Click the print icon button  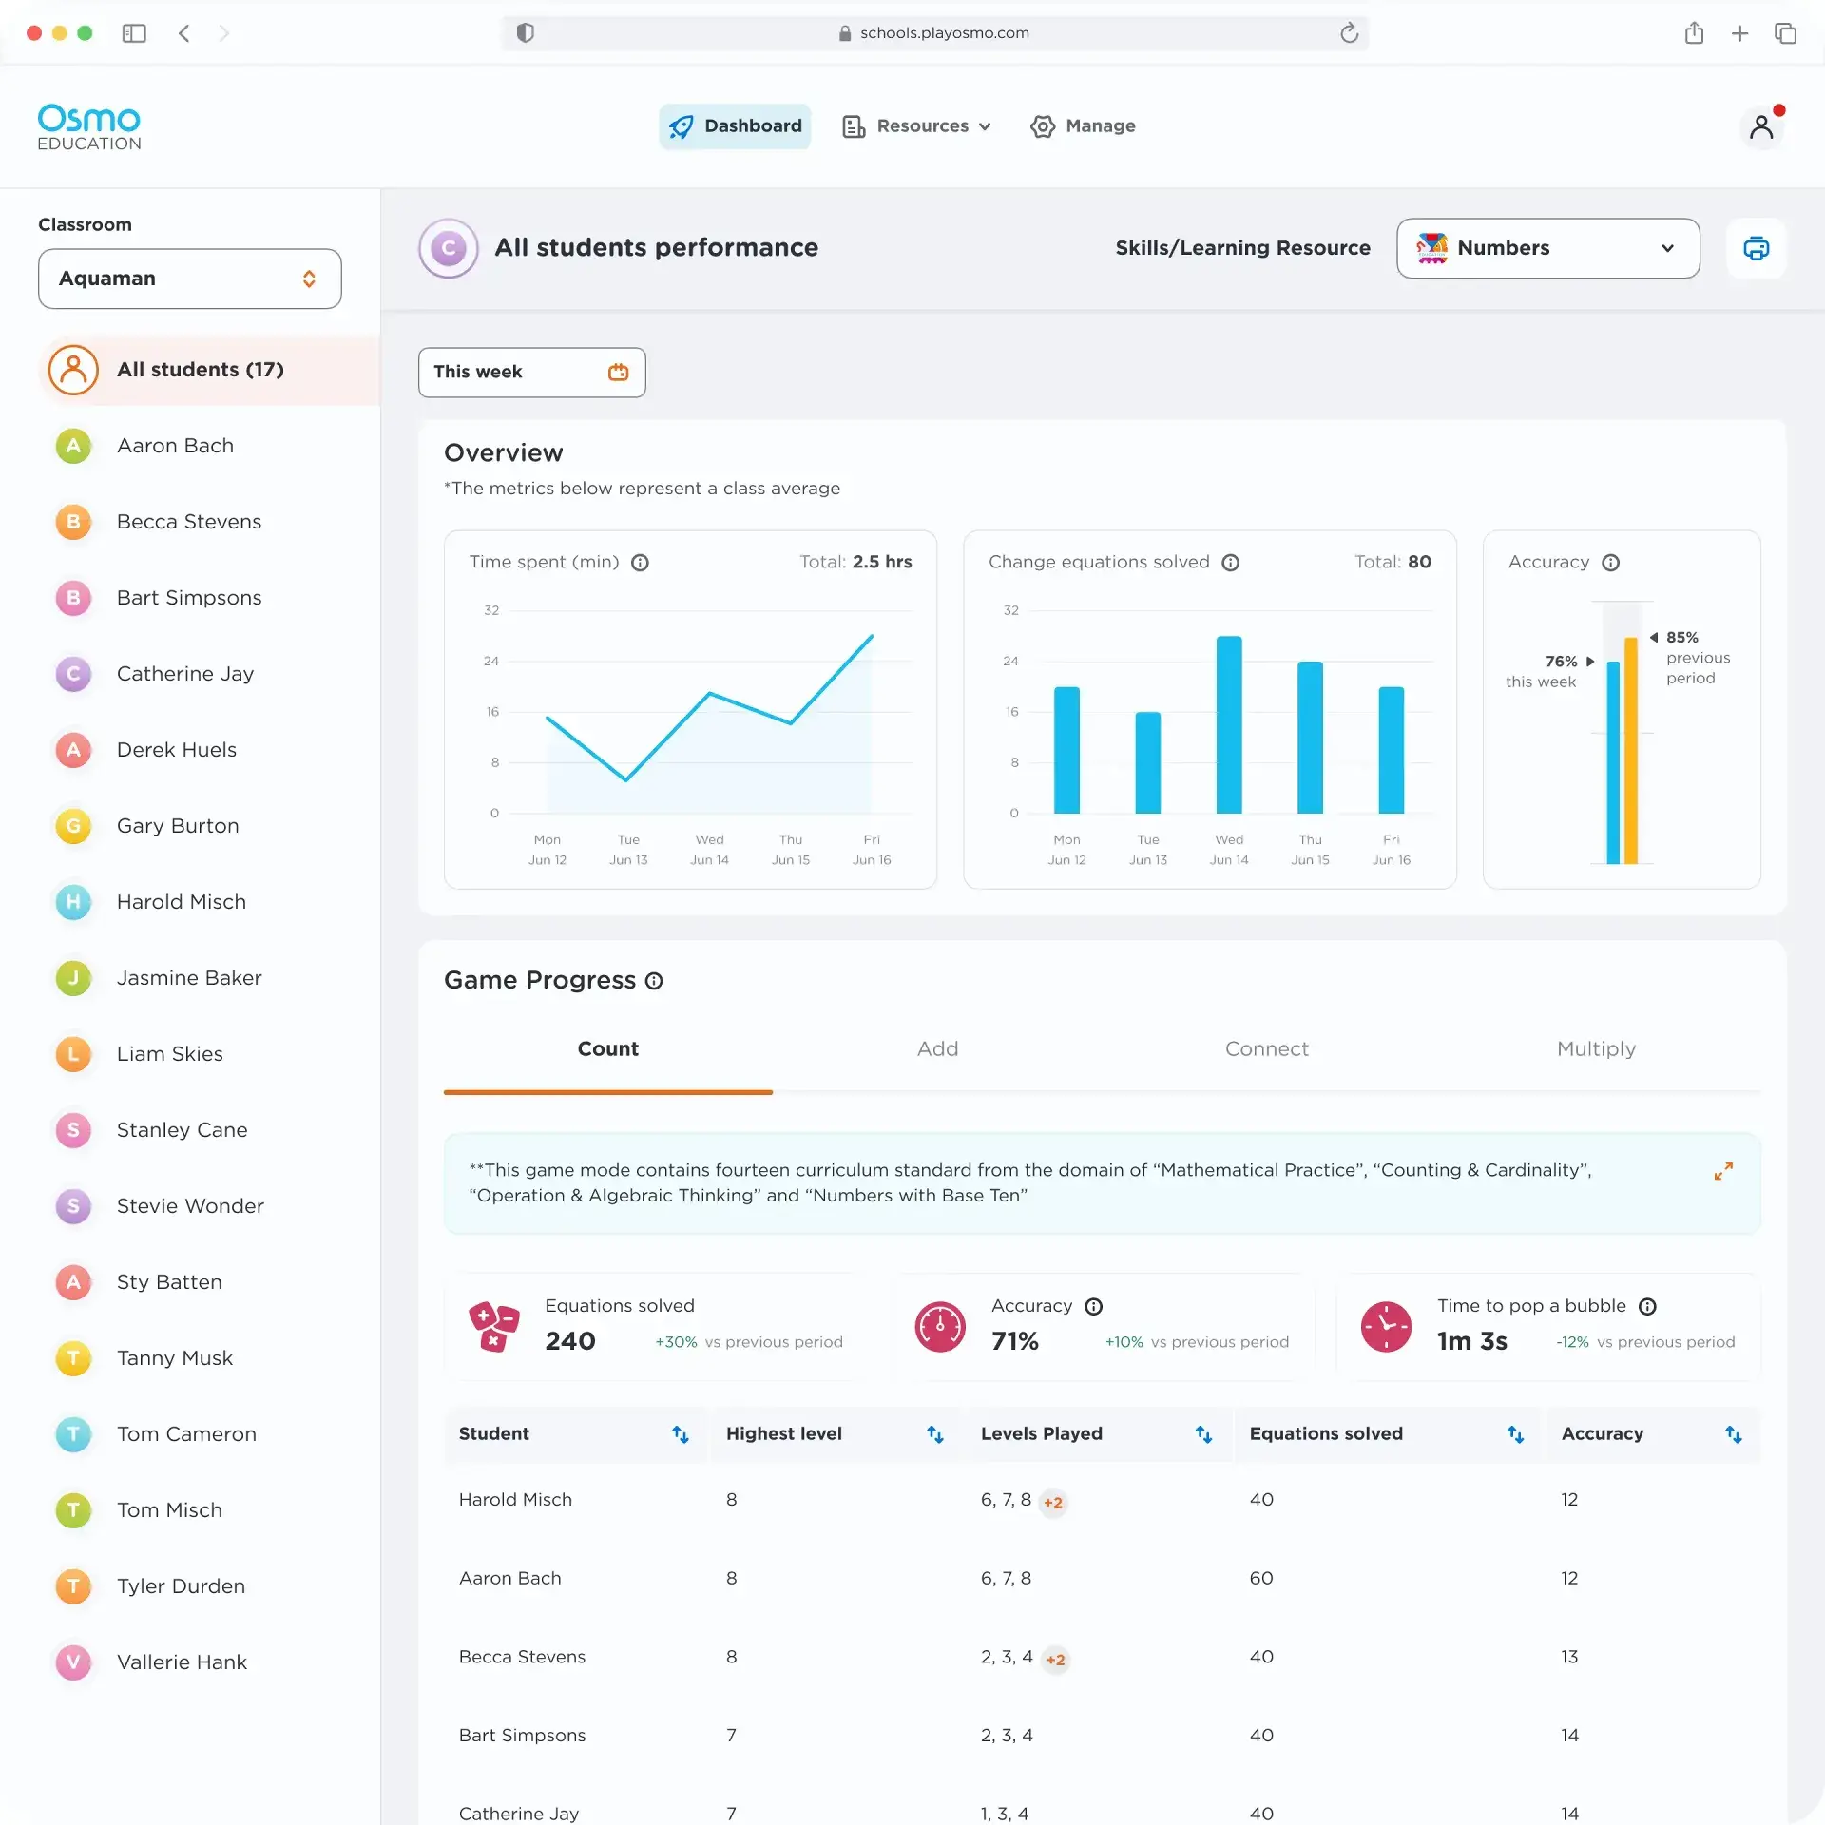[1756, 248]
